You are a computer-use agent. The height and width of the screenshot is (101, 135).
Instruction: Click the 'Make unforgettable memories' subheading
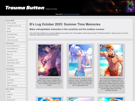point(67,29)
